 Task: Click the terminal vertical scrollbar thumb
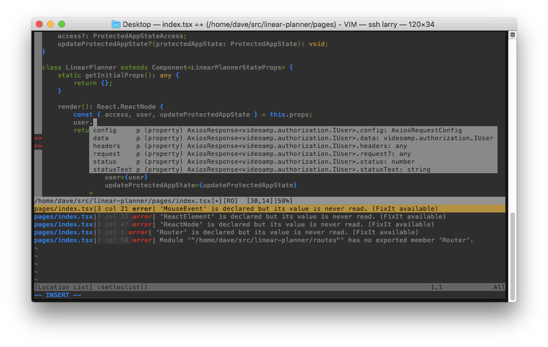click(512, 256)
